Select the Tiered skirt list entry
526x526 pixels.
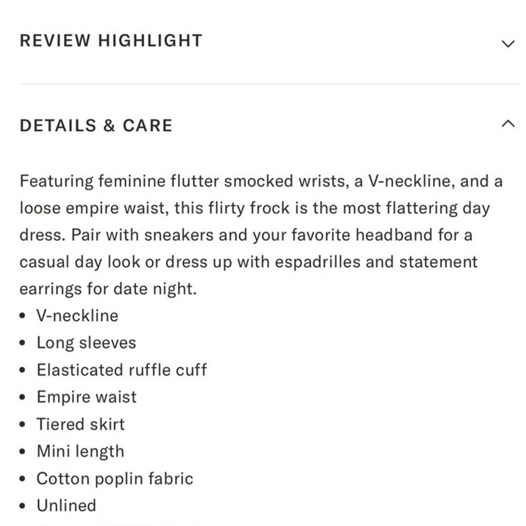click(80, 424)
